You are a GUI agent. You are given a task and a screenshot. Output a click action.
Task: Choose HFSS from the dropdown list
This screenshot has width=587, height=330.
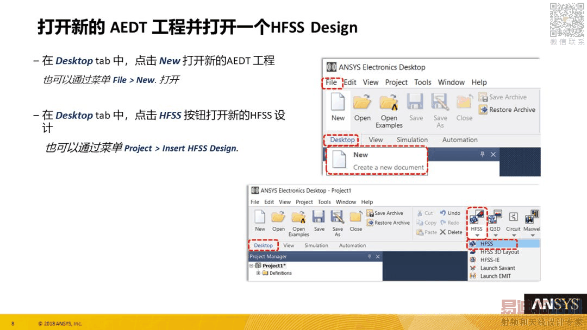[x=504, y=244]
